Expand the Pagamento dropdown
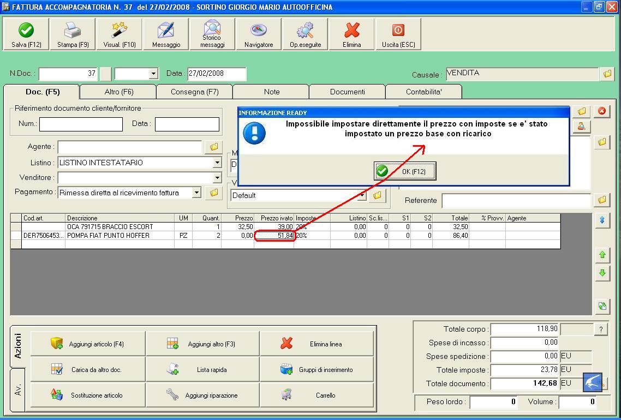Viewport: 621px width, 420px height. (196, 193)
